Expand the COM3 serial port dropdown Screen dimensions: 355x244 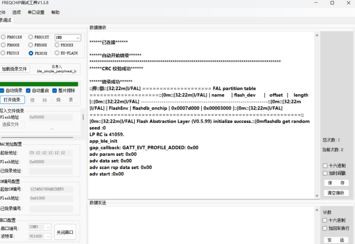(40, 227)
